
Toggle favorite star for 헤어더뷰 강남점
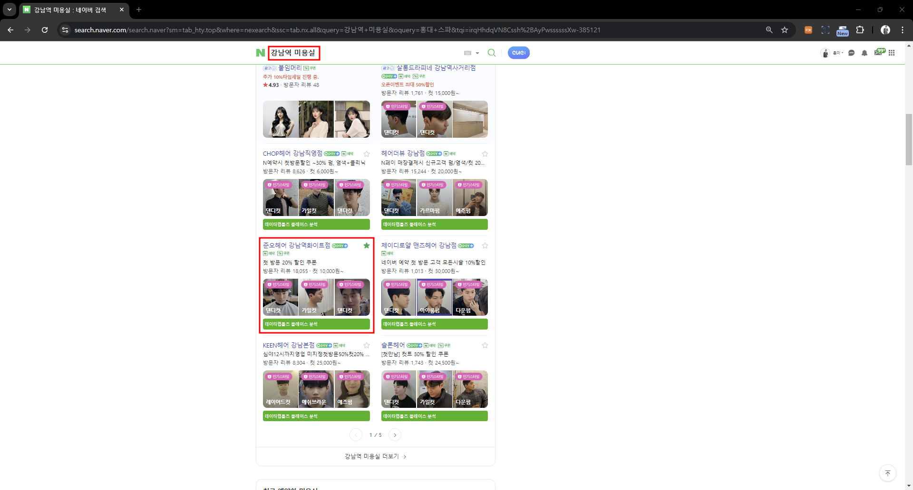[485, 154]
